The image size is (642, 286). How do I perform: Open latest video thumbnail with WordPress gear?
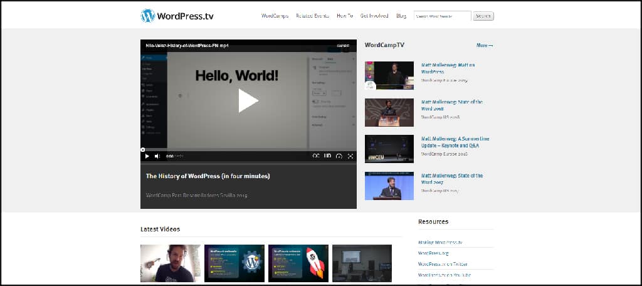coord(234,263)
